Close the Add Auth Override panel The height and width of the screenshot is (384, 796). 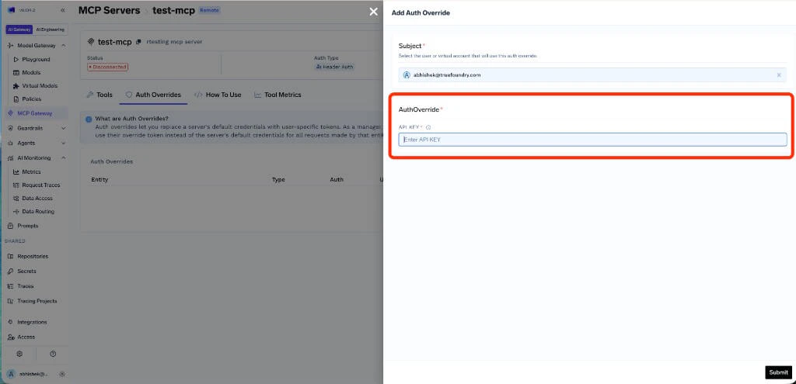pyautogui.click(x=374, y=12)
